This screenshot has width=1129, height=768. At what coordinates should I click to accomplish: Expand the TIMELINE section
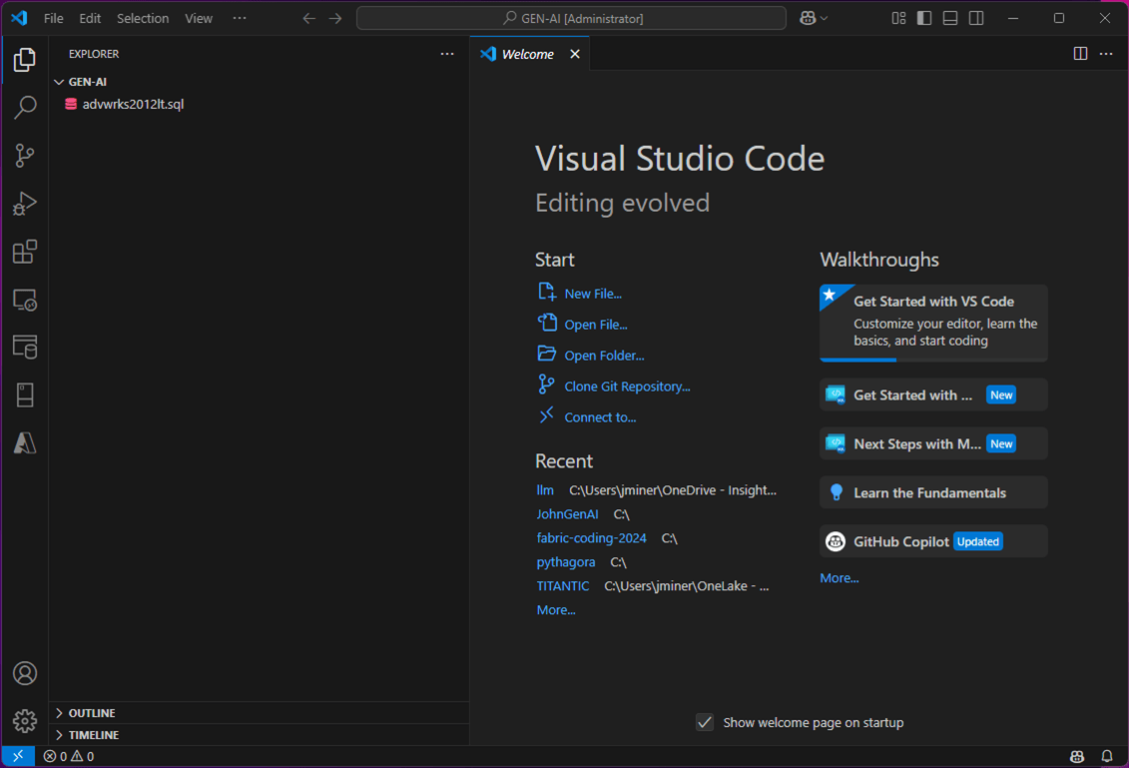93,735
